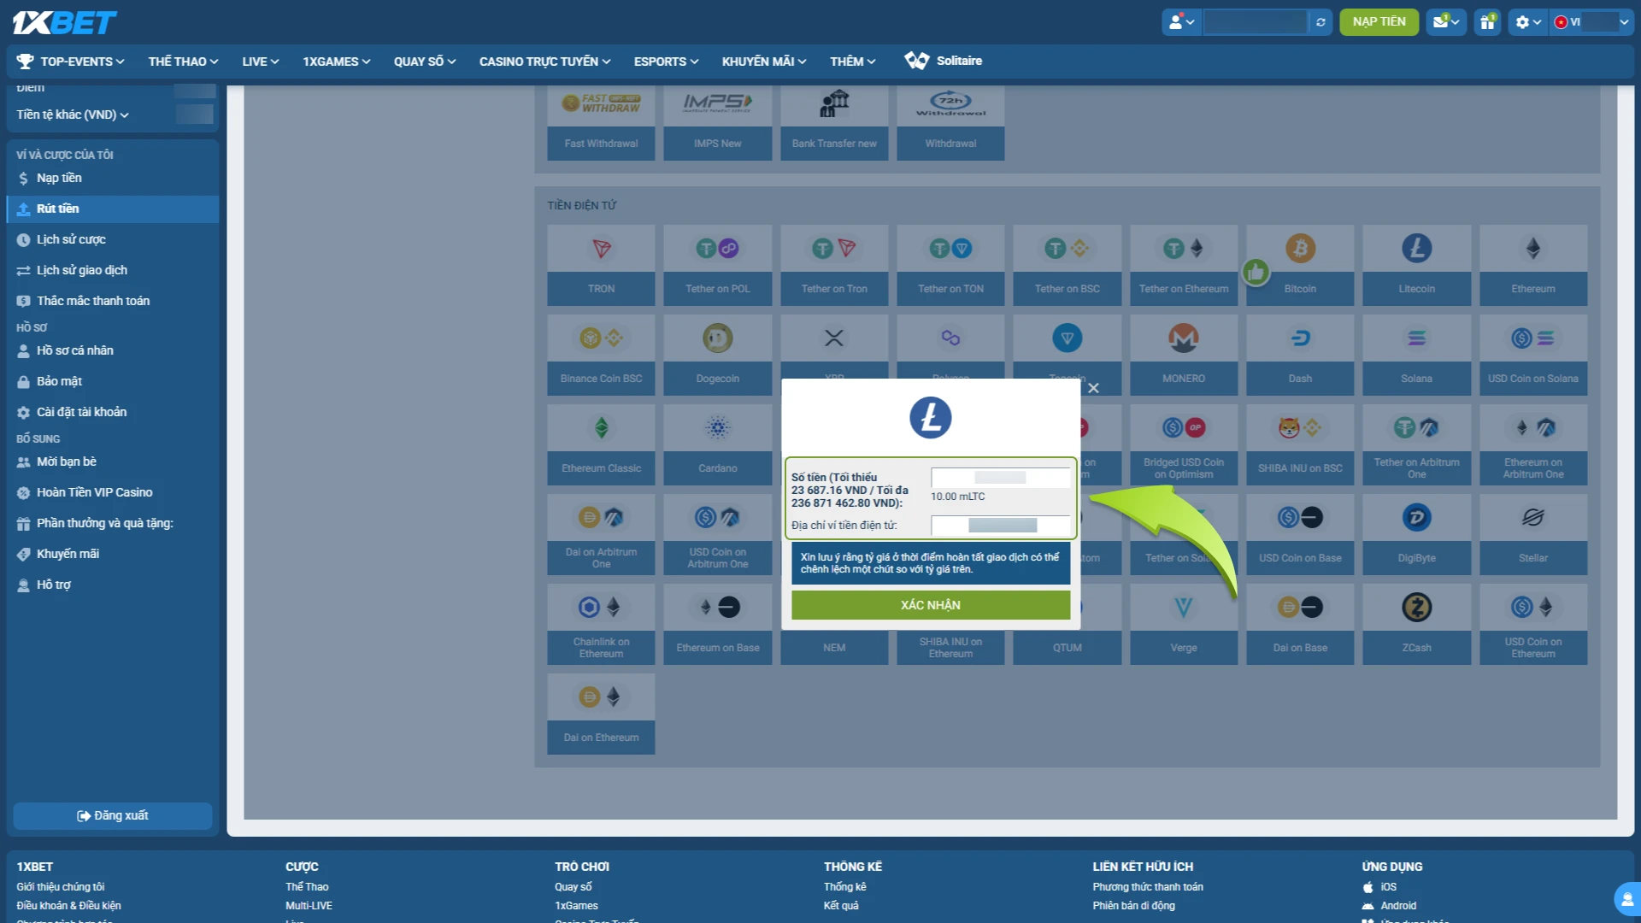
Task: Select the Tether on TON tile
Action: [950, 265]
